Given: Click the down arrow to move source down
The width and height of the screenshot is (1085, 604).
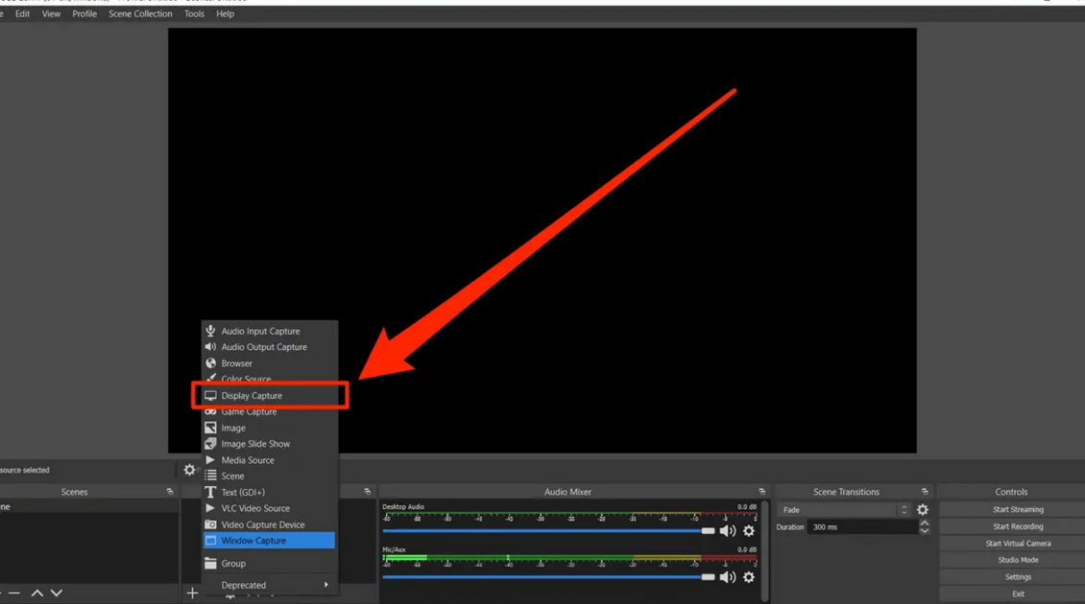Looking at the screenshot, I should pyautogui.click(x=57, y=592).
